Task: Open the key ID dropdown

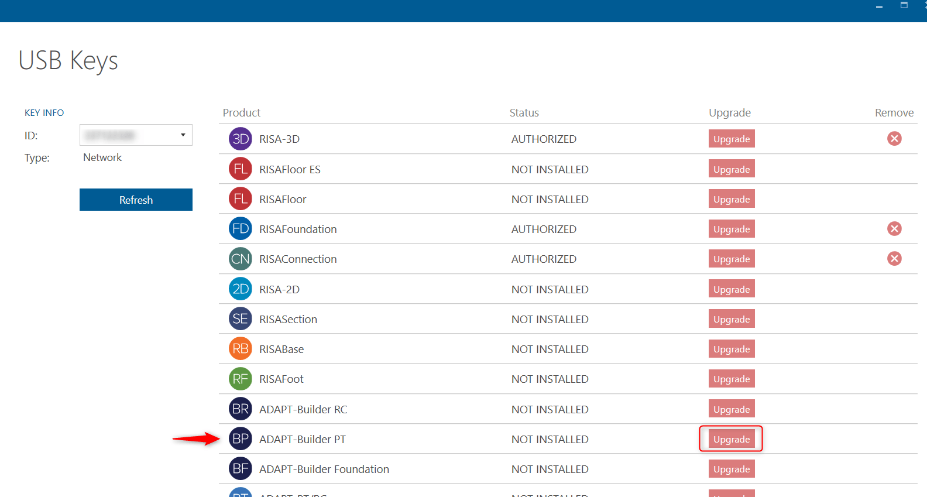Action: coord(183,135)
